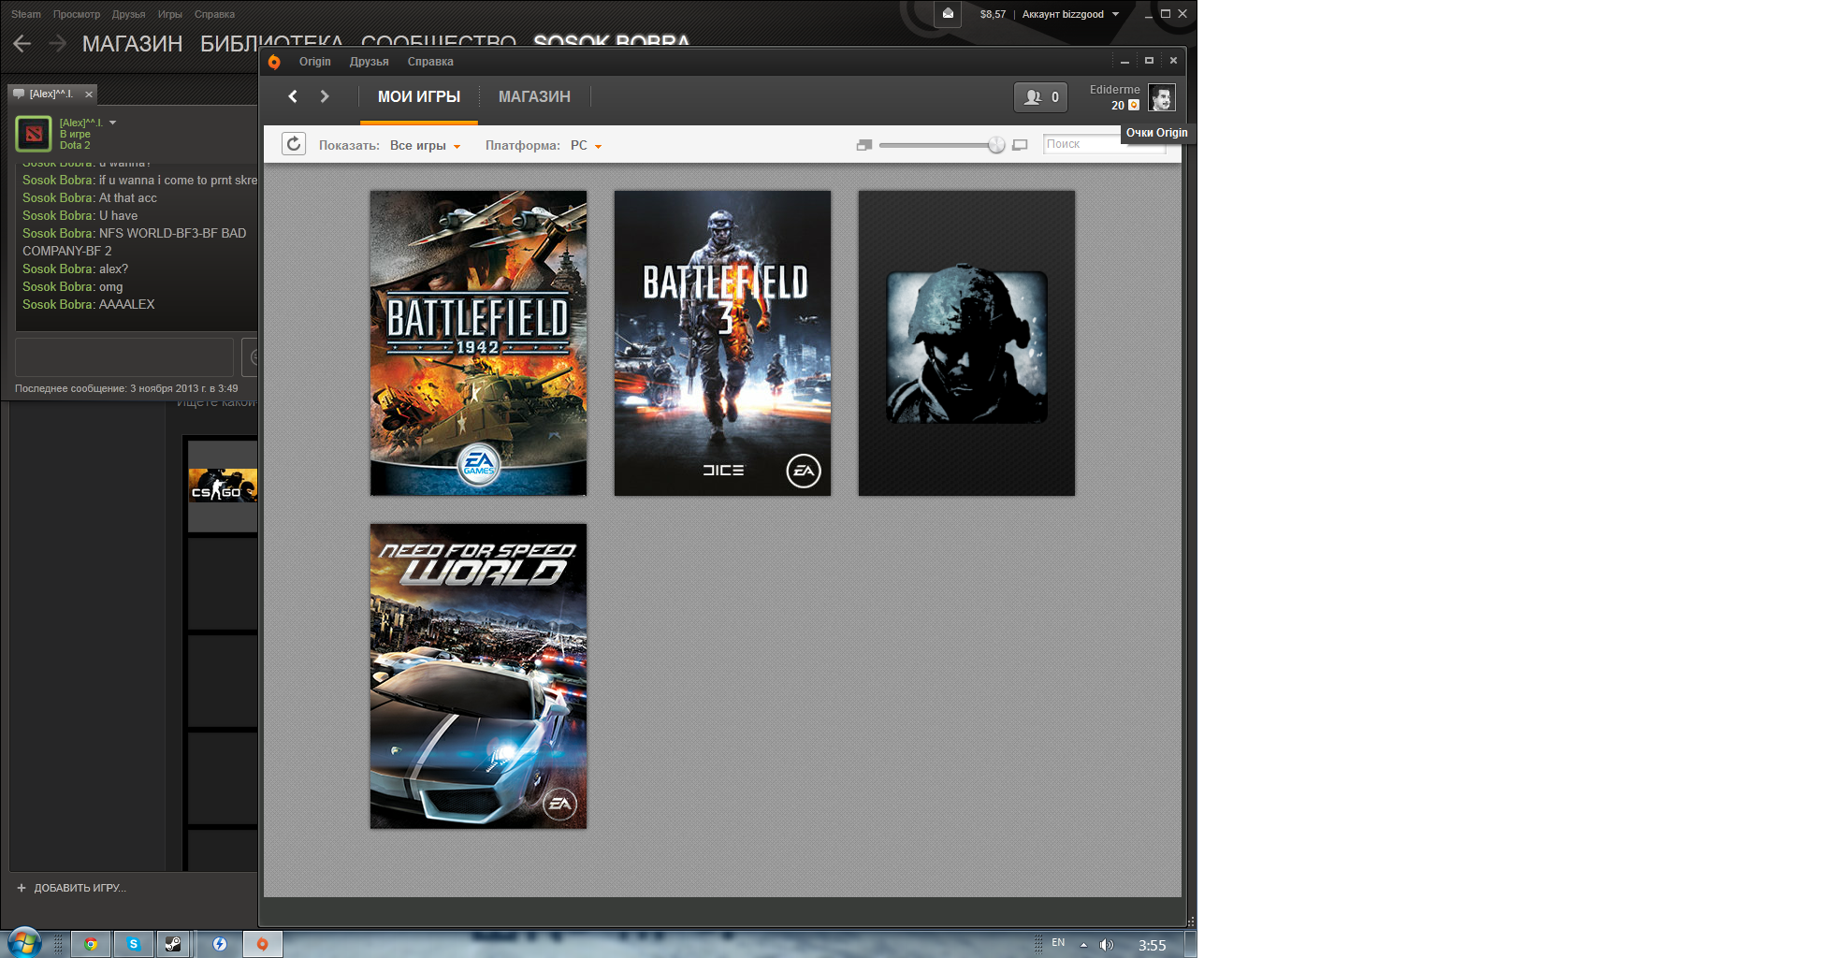
Task: Open Steam from the taskbar
Action: click(x=174, y=944)
